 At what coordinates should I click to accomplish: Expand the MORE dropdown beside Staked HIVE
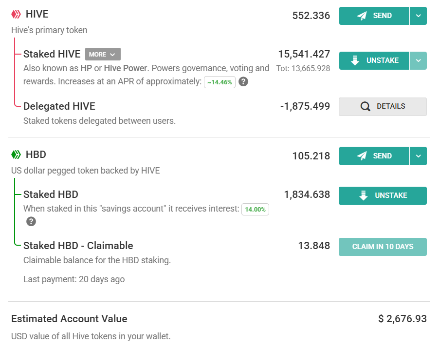click(103, 54)
